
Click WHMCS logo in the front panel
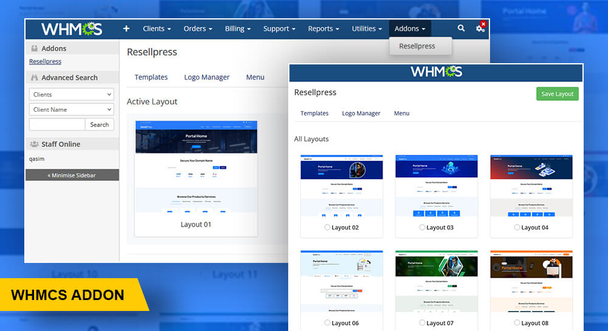pyautogui.click(x=436, y=72)
